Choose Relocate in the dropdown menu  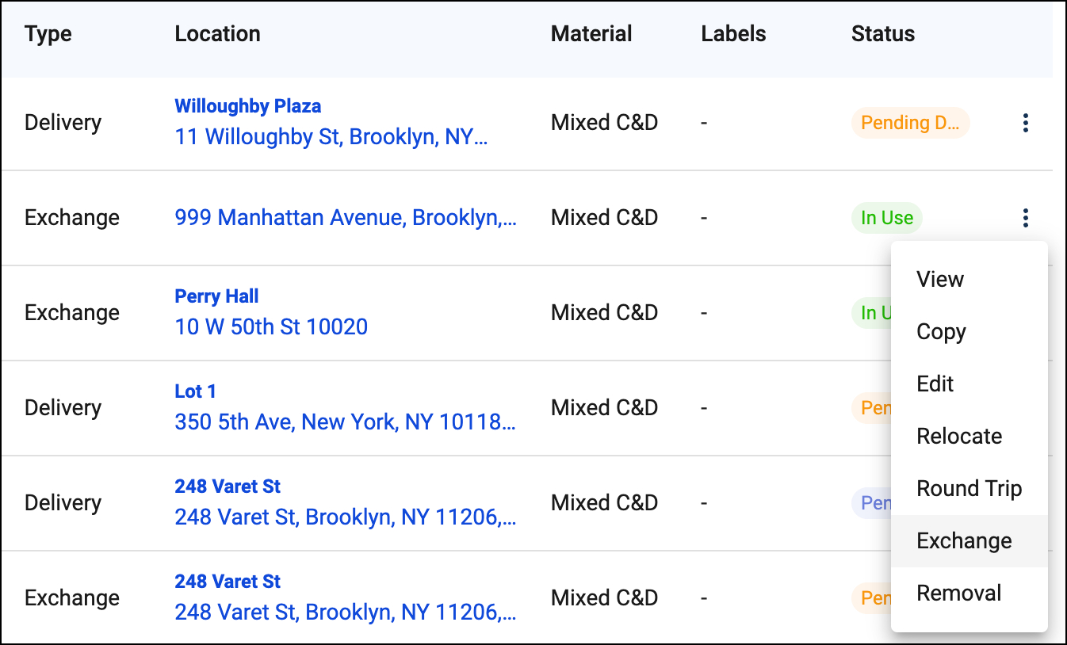959,436
